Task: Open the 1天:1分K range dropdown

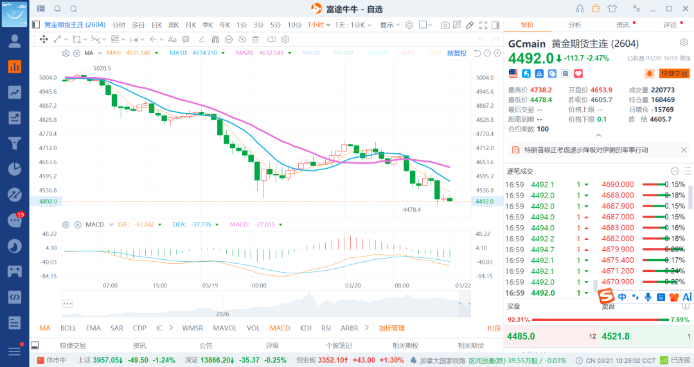Action: 353,25
